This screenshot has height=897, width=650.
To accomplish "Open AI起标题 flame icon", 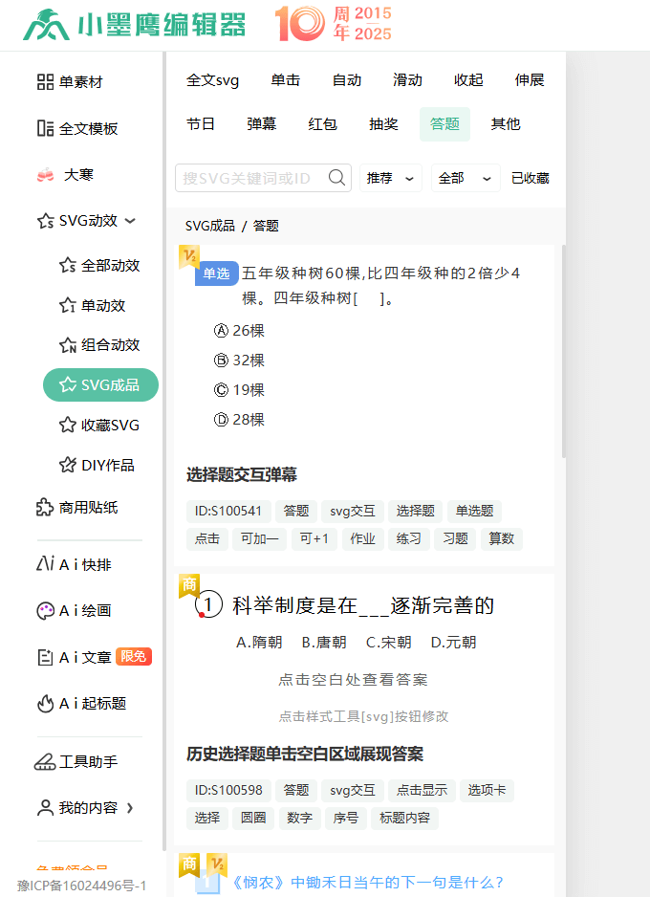I will point(45,704).
